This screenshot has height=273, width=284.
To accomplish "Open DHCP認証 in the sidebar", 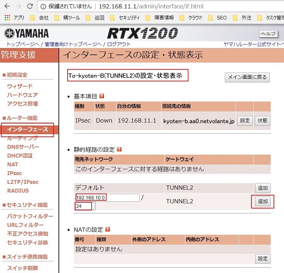I will pos(20,155).
